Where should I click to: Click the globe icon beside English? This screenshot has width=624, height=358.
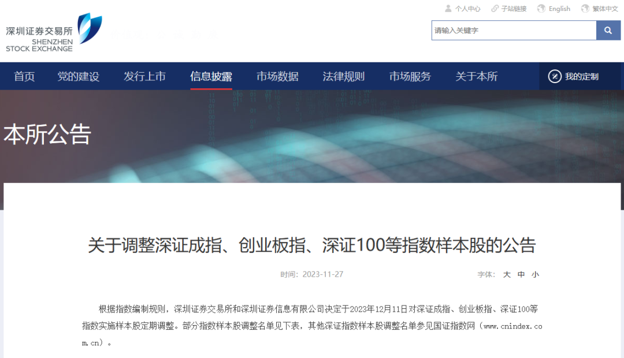[541, 8]
